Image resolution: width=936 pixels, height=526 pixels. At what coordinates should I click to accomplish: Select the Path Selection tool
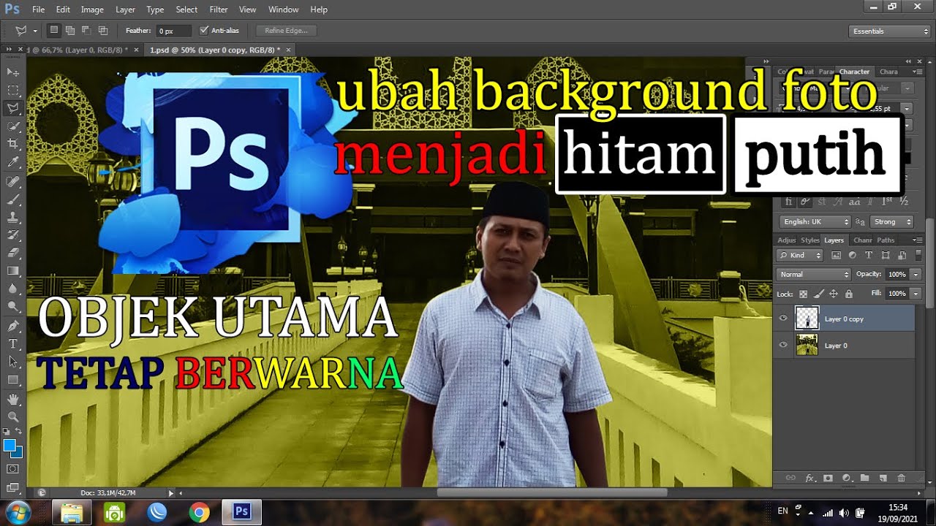(x=13, y=362)
